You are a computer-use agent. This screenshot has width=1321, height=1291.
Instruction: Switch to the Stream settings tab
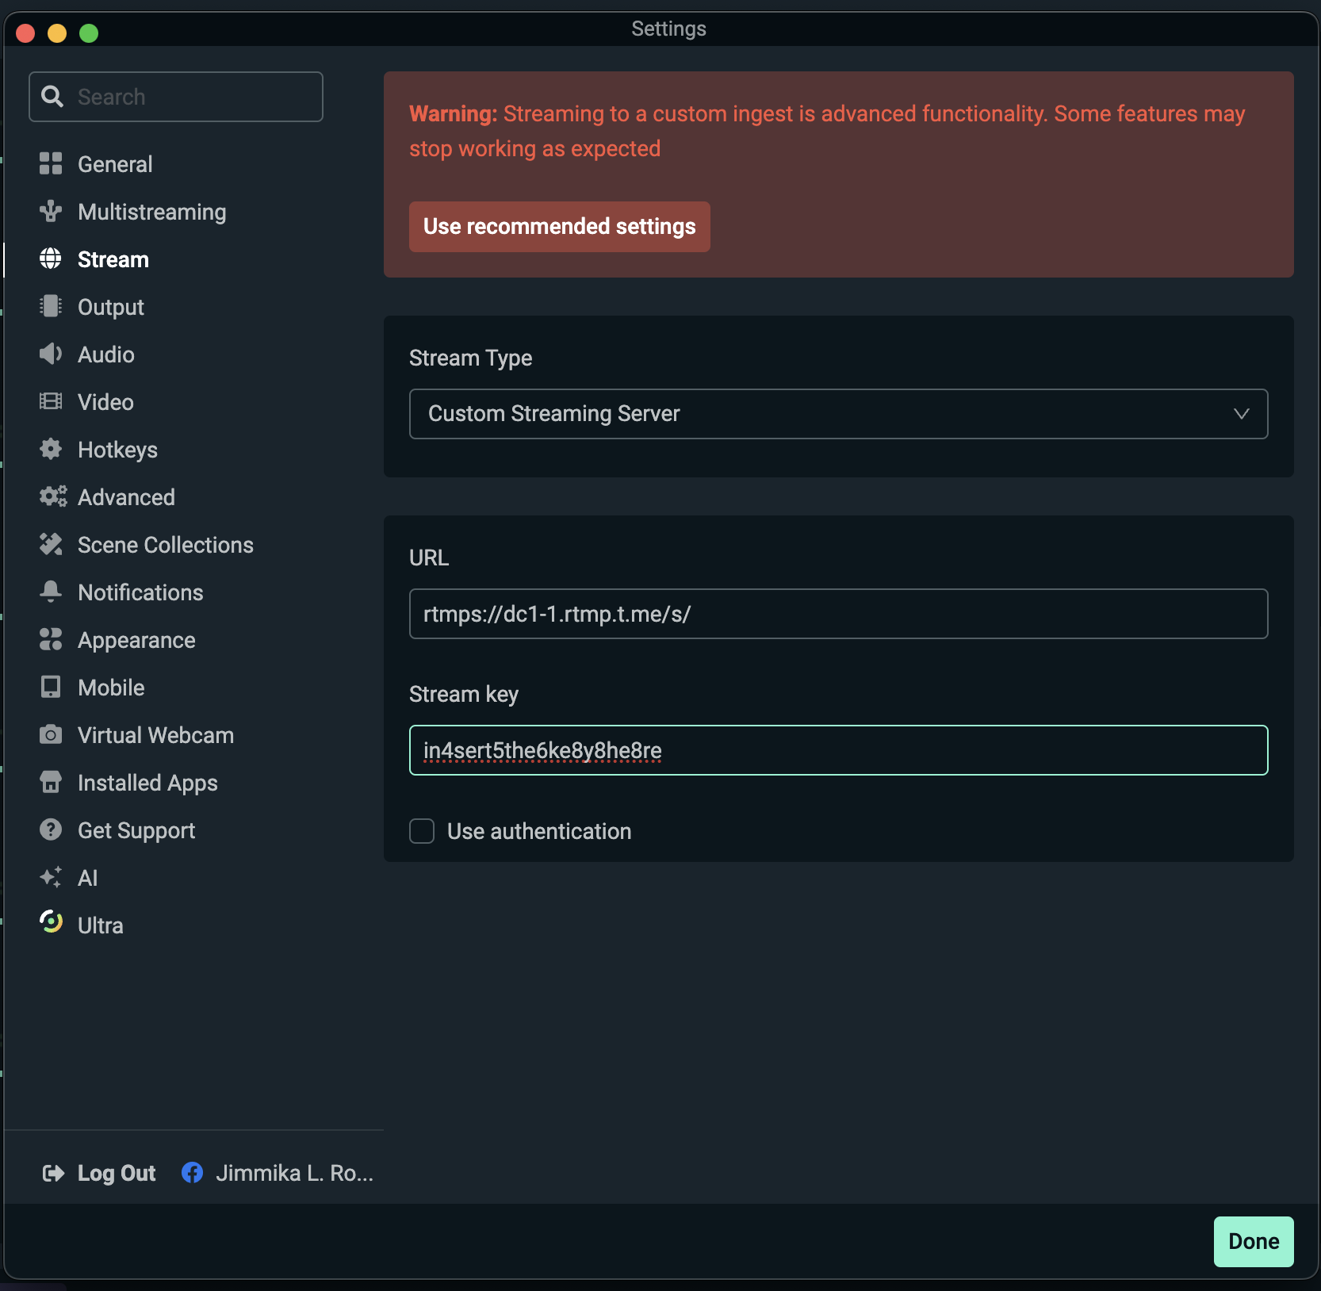(x=113, y=259)
